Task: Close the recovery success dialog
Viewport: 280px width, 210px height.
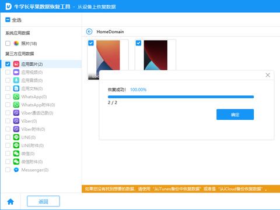Action: [x=268, y=75]
